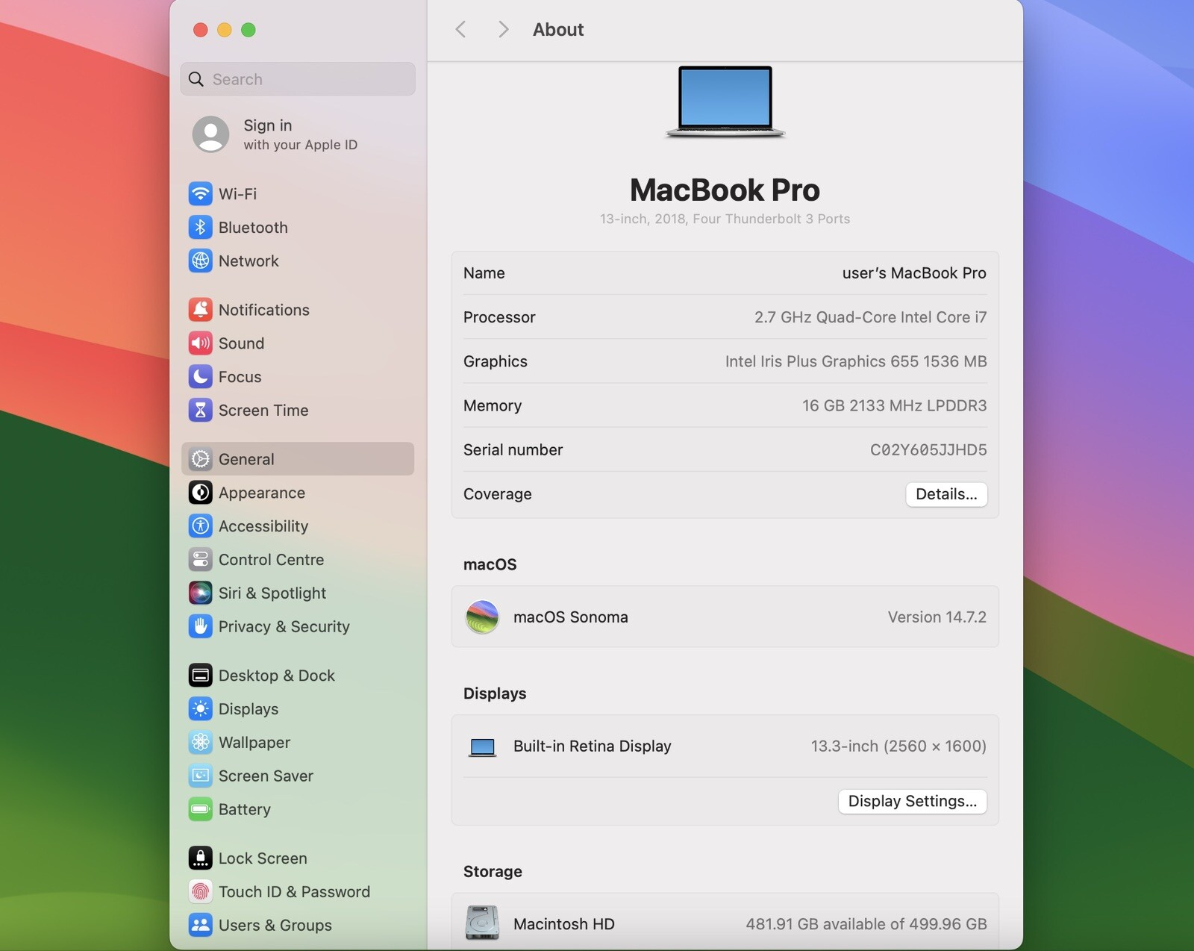1194x951 pixels.
Task: Click the Privacy & Security hand icon
Action: click(x=200, y=627)
